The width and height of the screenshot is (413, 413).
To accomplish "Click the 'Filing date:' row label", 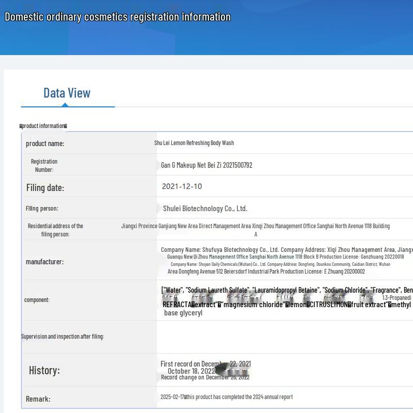I will 45,187.
